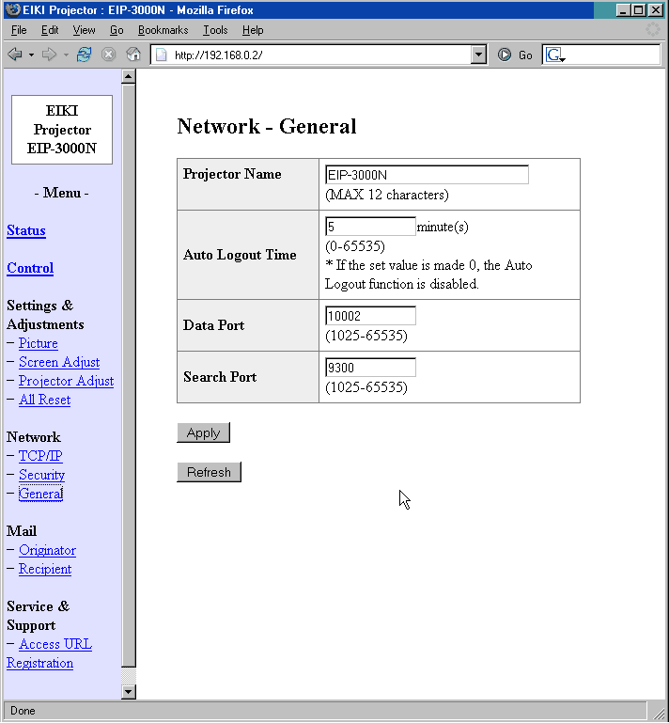Open the search engine selector icon

coord(555,55)
